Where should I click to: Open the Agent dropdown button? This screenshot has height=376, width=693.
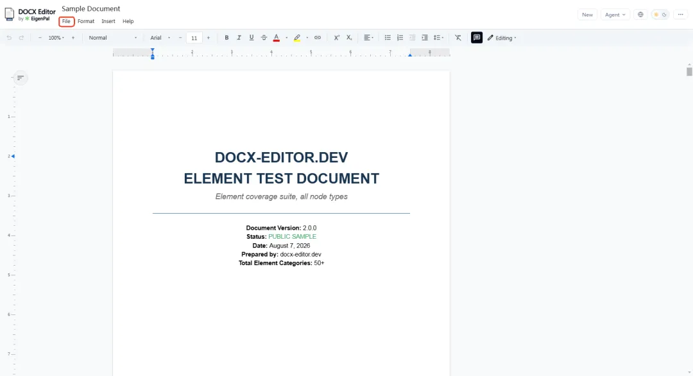tap(615, 15)
